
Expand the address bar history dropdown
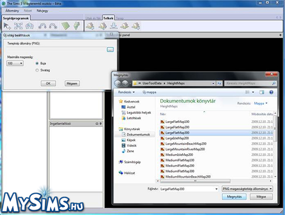(x=213, y=83)
